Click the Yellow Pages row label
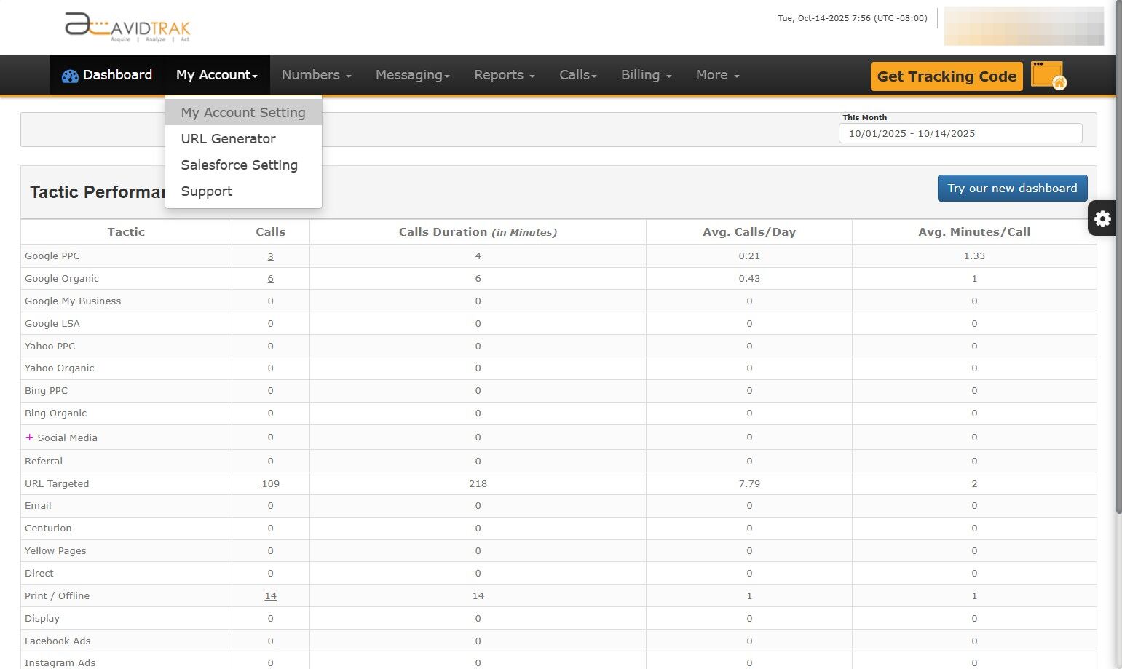 point(55,551)
